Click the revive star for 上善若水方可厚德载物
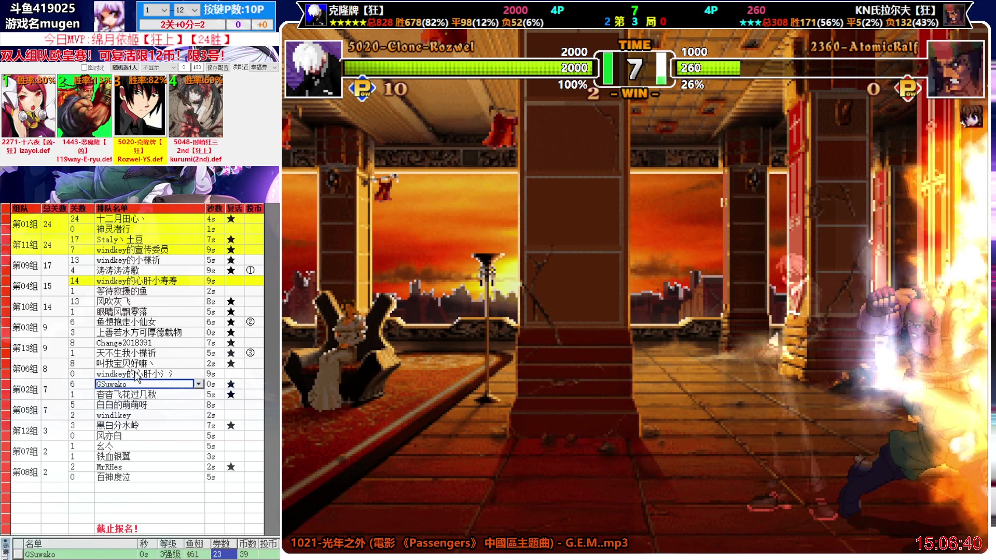The image size is (996, 560). pos(231,332)
